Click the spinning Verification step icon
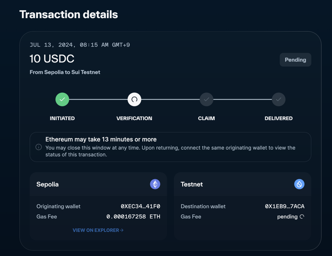Screen dimensions: 332x256 (x=134, y=99)
